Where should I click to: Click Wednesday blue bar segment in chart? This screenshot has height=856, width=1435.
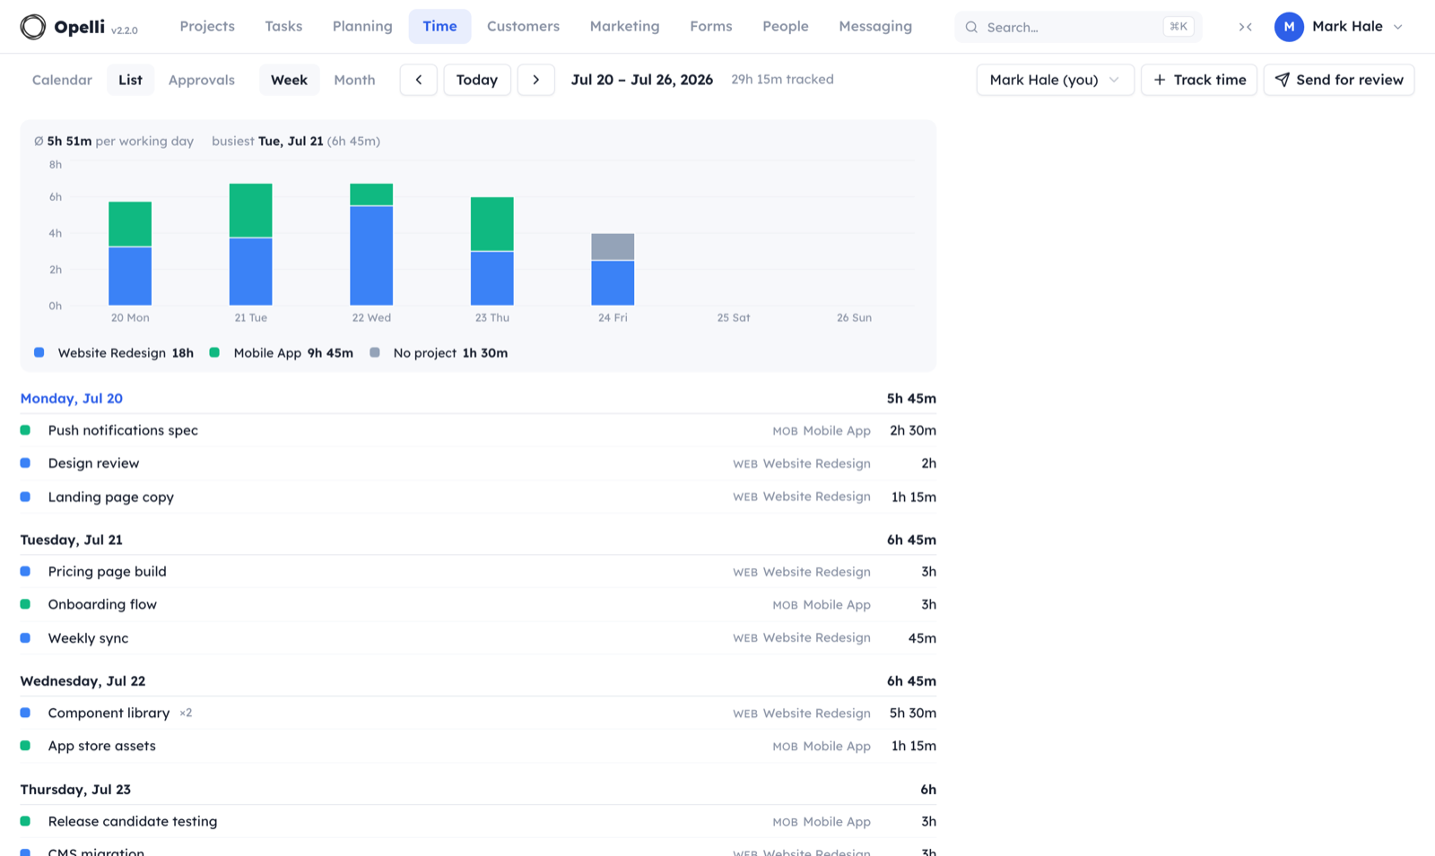tap(371, 255)
